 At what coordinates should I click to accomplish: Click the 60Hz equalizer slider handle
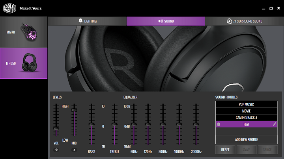point(134,124)
